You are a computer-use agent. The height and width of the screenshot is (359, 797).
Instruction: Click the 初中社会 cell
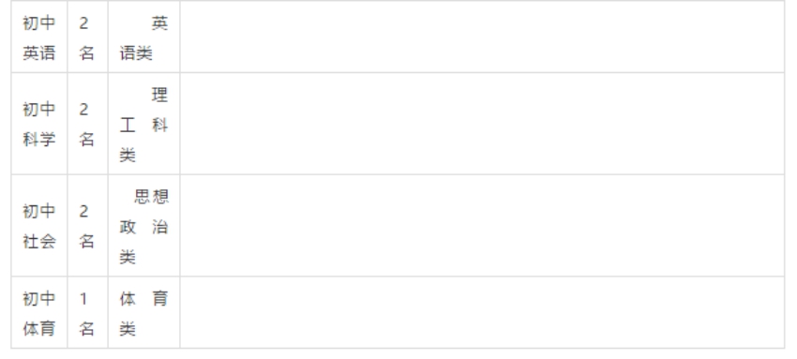point(39,226)
